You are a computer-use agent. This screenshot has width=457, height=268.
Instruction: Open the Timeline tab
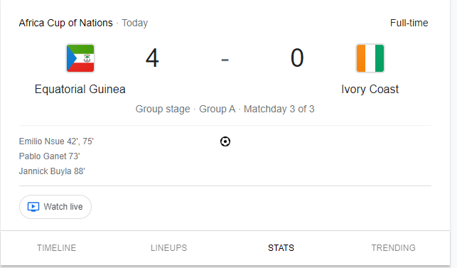point(57,248)
